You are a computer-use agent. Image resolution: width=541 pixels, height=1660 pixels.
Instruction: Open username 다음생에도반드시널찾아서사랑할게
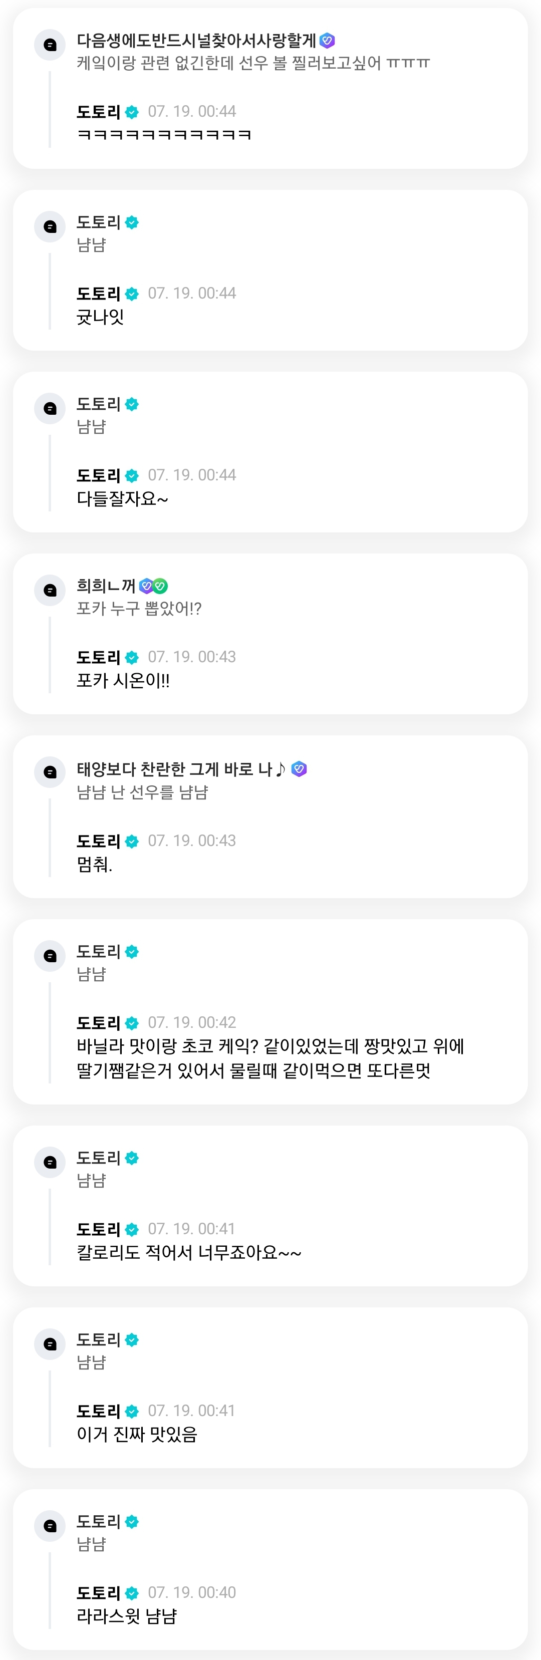(x=197, y=41)
